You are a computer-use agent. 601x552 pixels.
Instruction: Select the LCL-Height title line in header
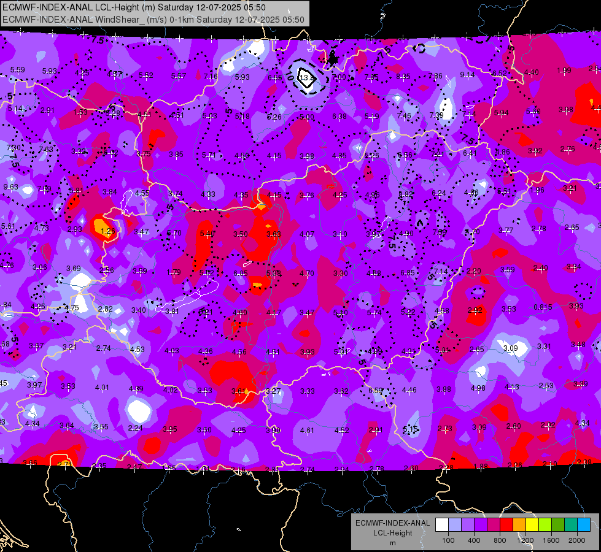click(x=134, y=7)
